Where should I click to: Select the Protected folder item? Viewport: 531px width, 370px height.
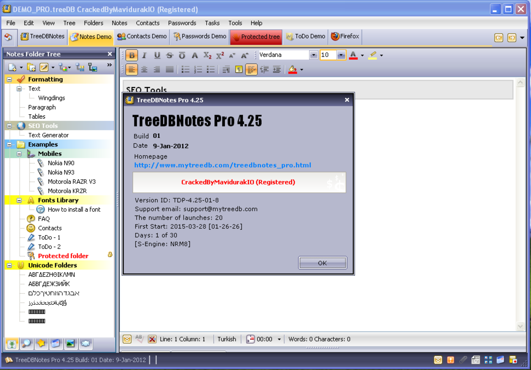pos(63,256)
